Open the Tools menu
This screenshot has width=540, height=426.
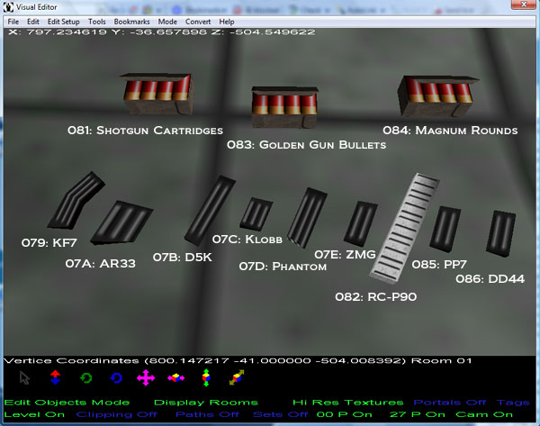pyautogui.click(x=97, y=22)
